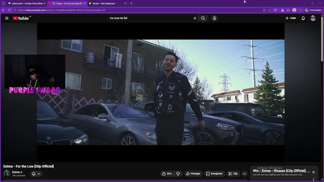324x182 pixels.
Task: Open the Enima channel name link
Action: (16, 172)
